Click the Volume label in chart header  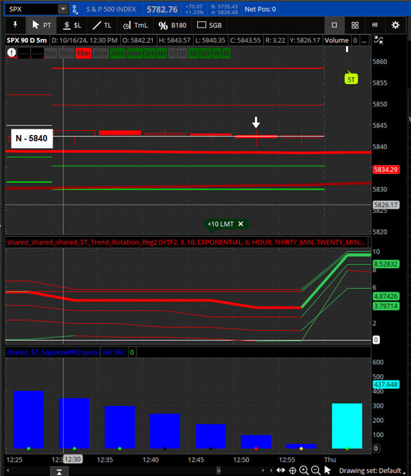[336, 40]
